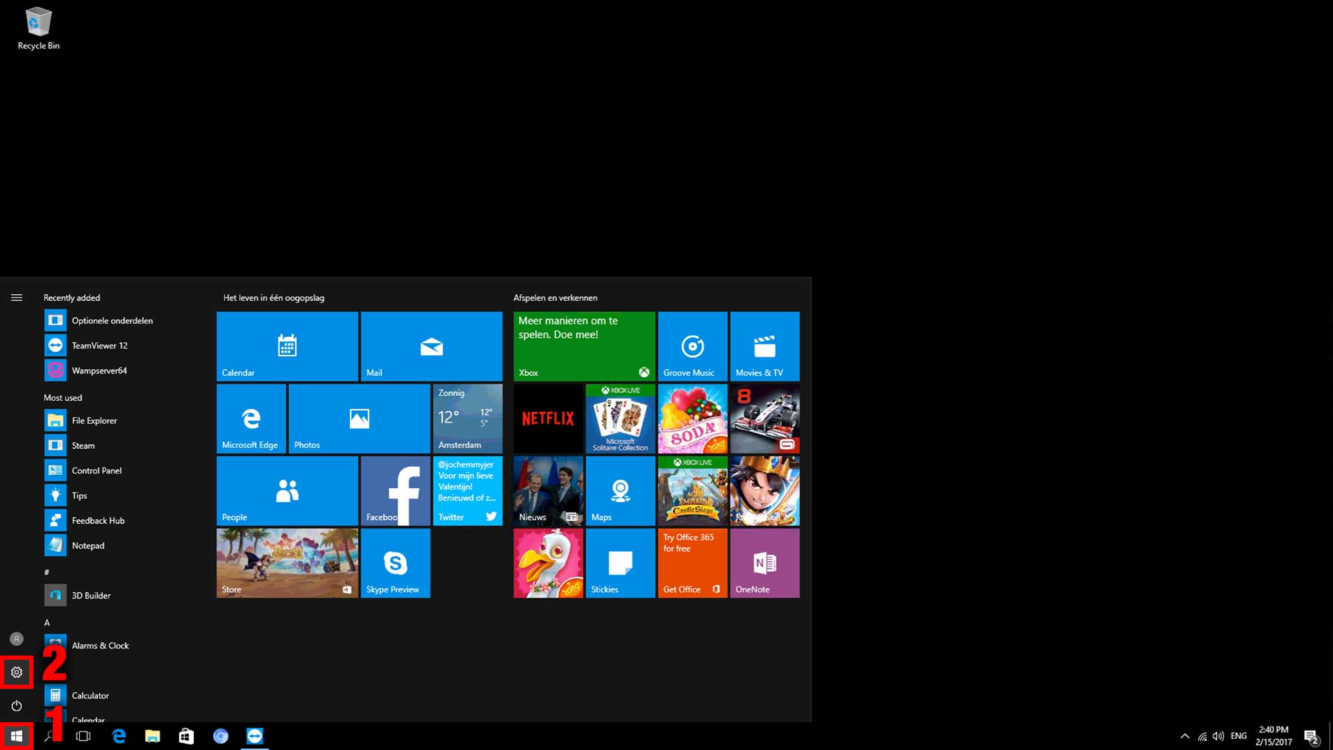Screen dimensions: 1333x750
Task: Click the # letter group header
Action: 47,572
